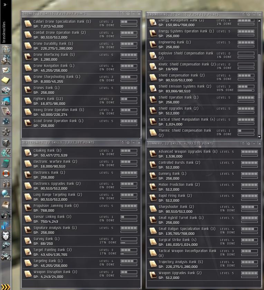The image size is (264, 290).
Task: Click starburst icon in Gunnery window header
Action: point(243,143)
